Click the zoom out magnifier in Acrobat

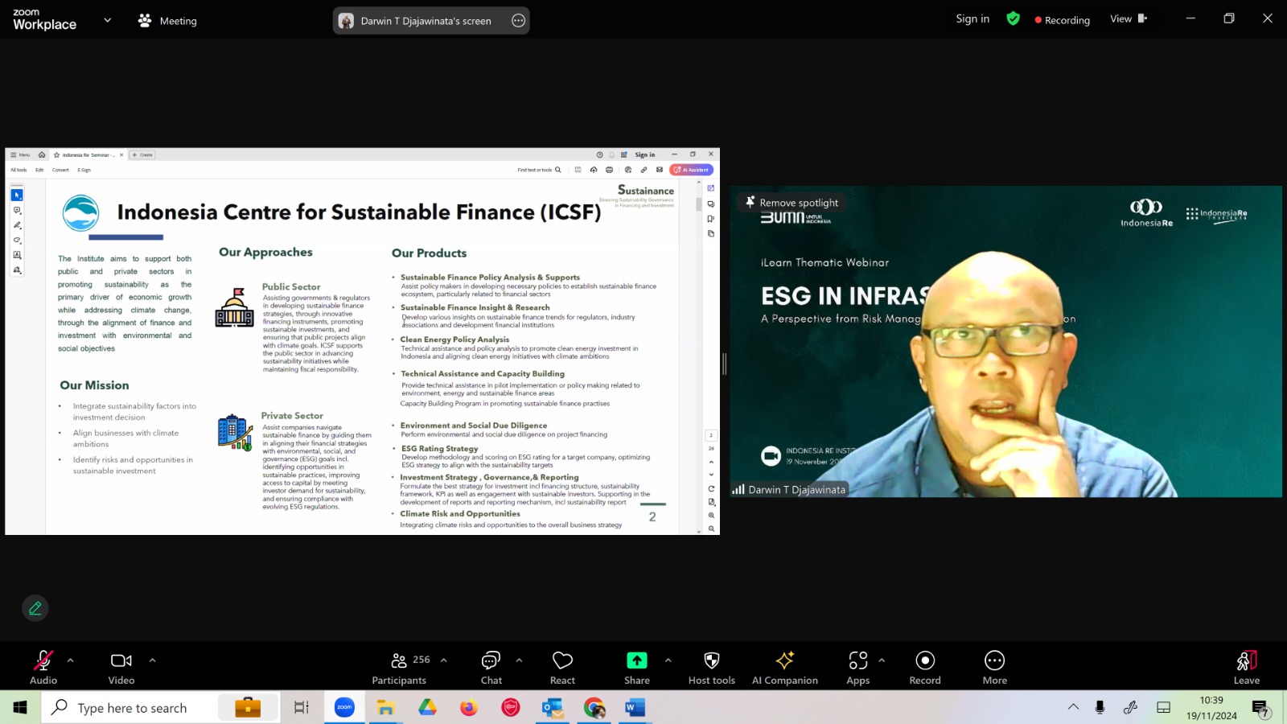(x=711, y=529)
